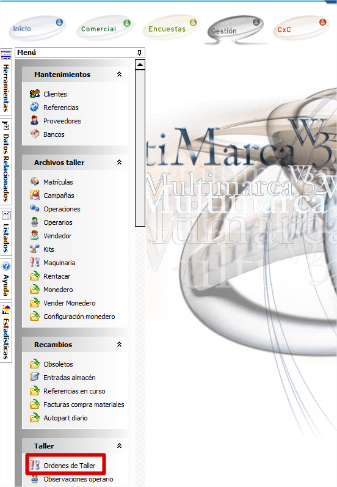337x487 pixels.
Task: Click the Observaciones operario icon
Action: click(x=35, y=478)
